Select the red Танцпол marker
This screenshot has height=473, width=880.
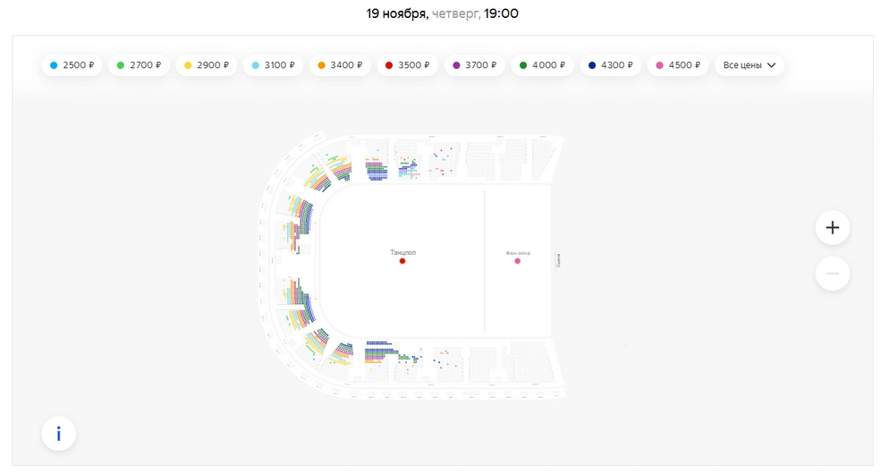tap(402, 261)
